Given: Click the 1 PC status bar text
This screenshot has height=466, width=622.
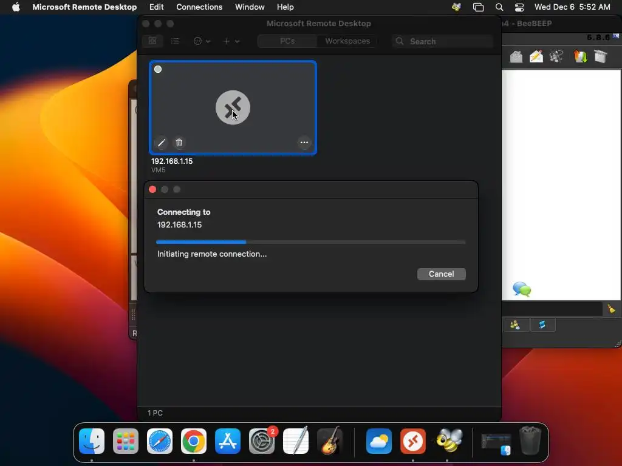Looking at the screenshot, I should (x=155, y=413).
